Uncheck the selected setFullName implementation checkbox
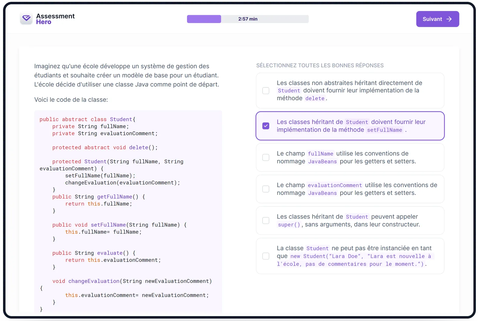Screen dimensions: 478x321 click(x=266, y=126)
